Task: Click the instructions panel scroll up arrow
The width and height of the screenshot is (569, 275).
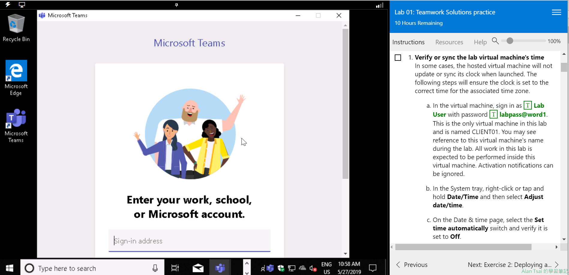Action: 564,54
